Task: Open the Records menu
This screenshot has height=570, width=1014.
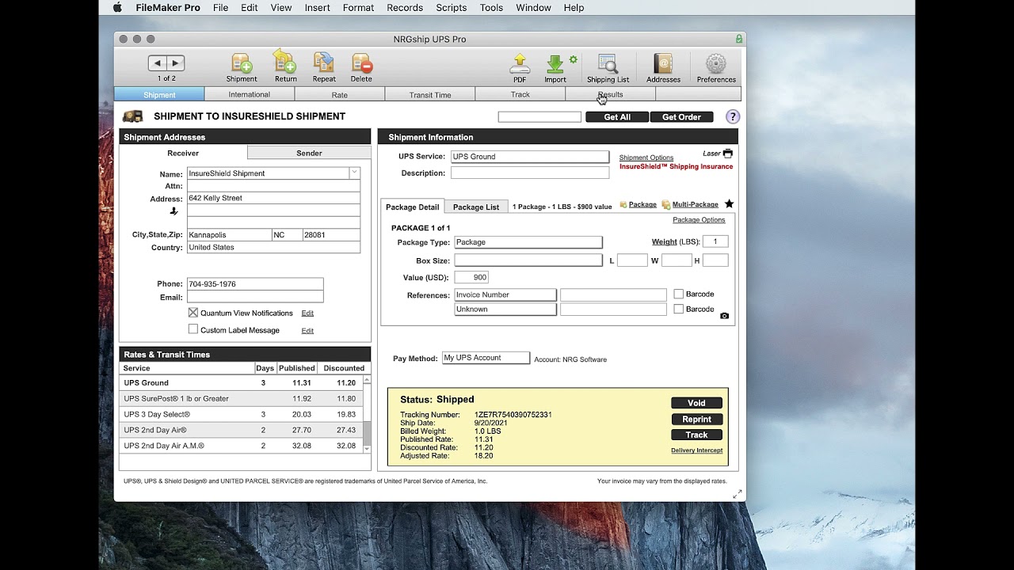Action: coord(405,8)
